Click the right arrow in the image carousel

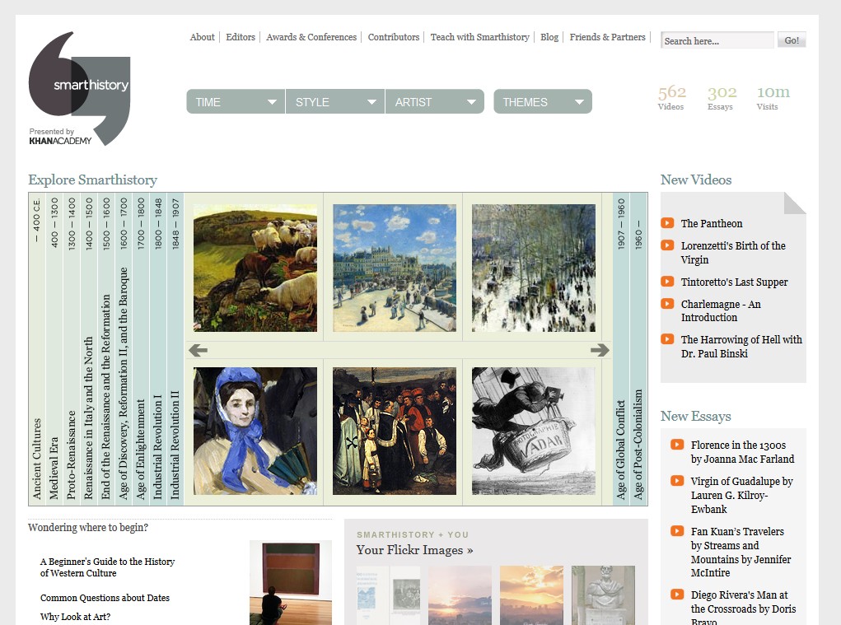pos(600,350)
